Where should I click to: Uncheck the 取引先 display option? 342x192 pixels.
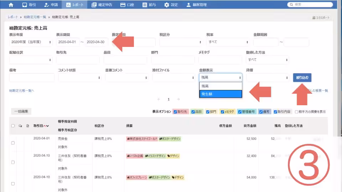(176, 112)
